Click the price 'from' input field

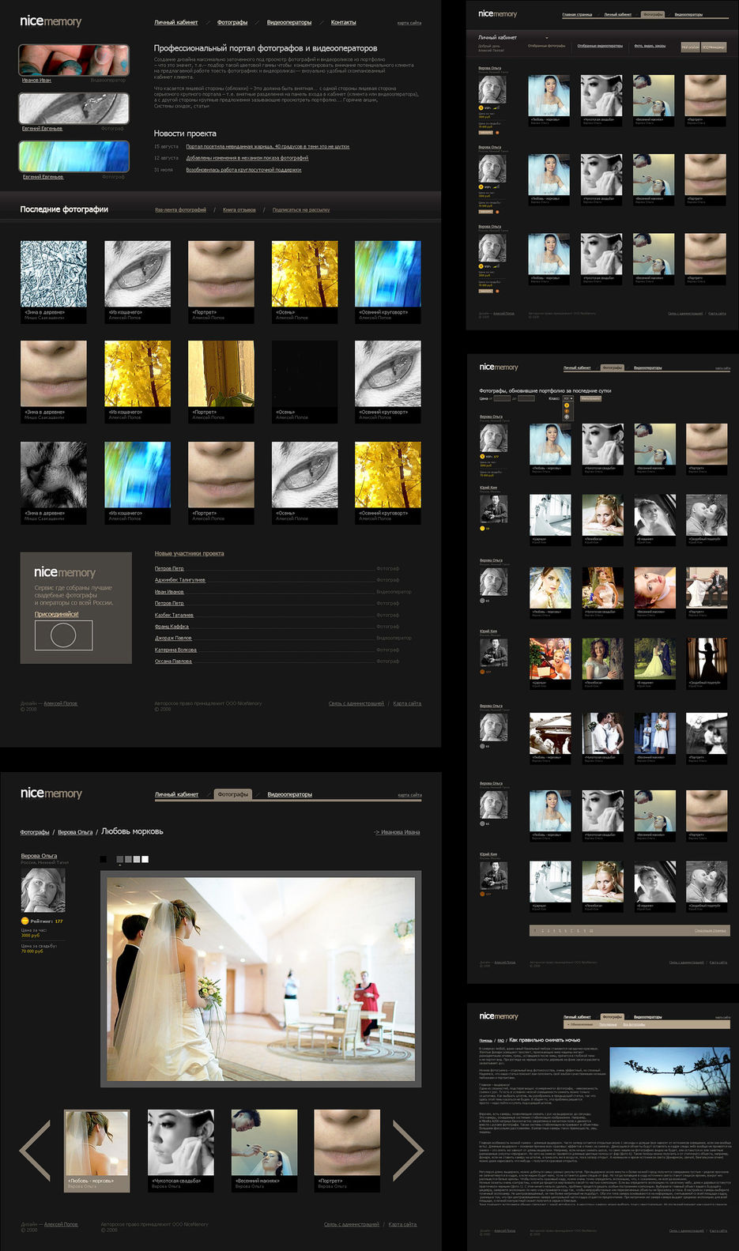click(x=502, y=398)
